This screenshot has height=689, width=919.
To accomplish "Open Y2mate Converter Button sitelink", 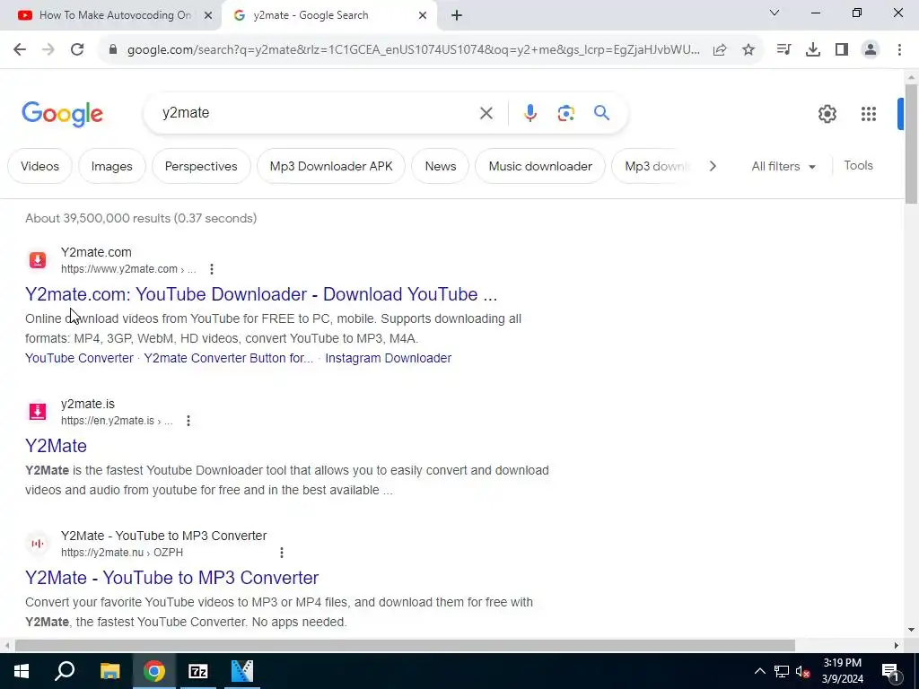I will point(229,358).
